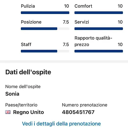Click the Staff score 7.5
The width and height of the screenshot is (128, 128).
66,44
